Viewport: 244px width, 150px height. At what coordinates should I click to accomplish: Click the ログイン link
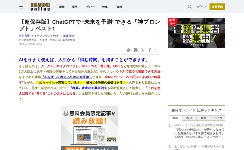point(201,7)
